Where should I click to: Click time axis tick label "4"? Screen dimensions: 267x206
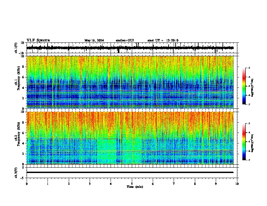click(x=111, y=184)
